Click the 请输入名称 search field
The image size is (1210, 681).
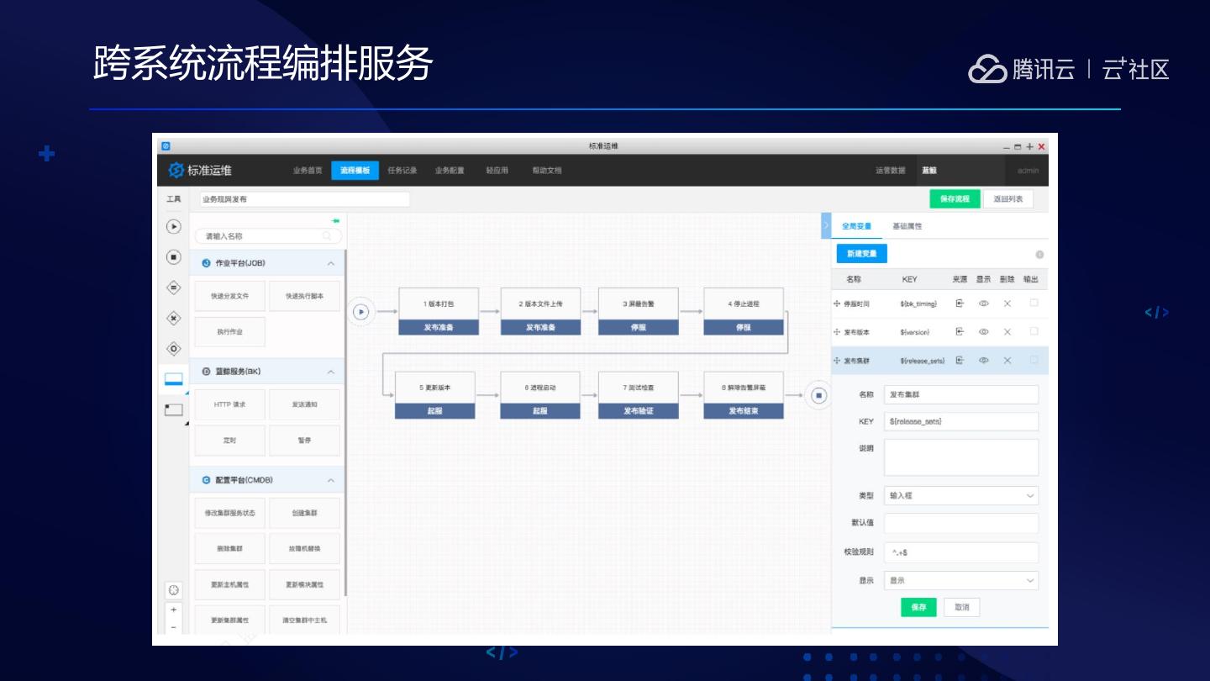coord(268,236)
